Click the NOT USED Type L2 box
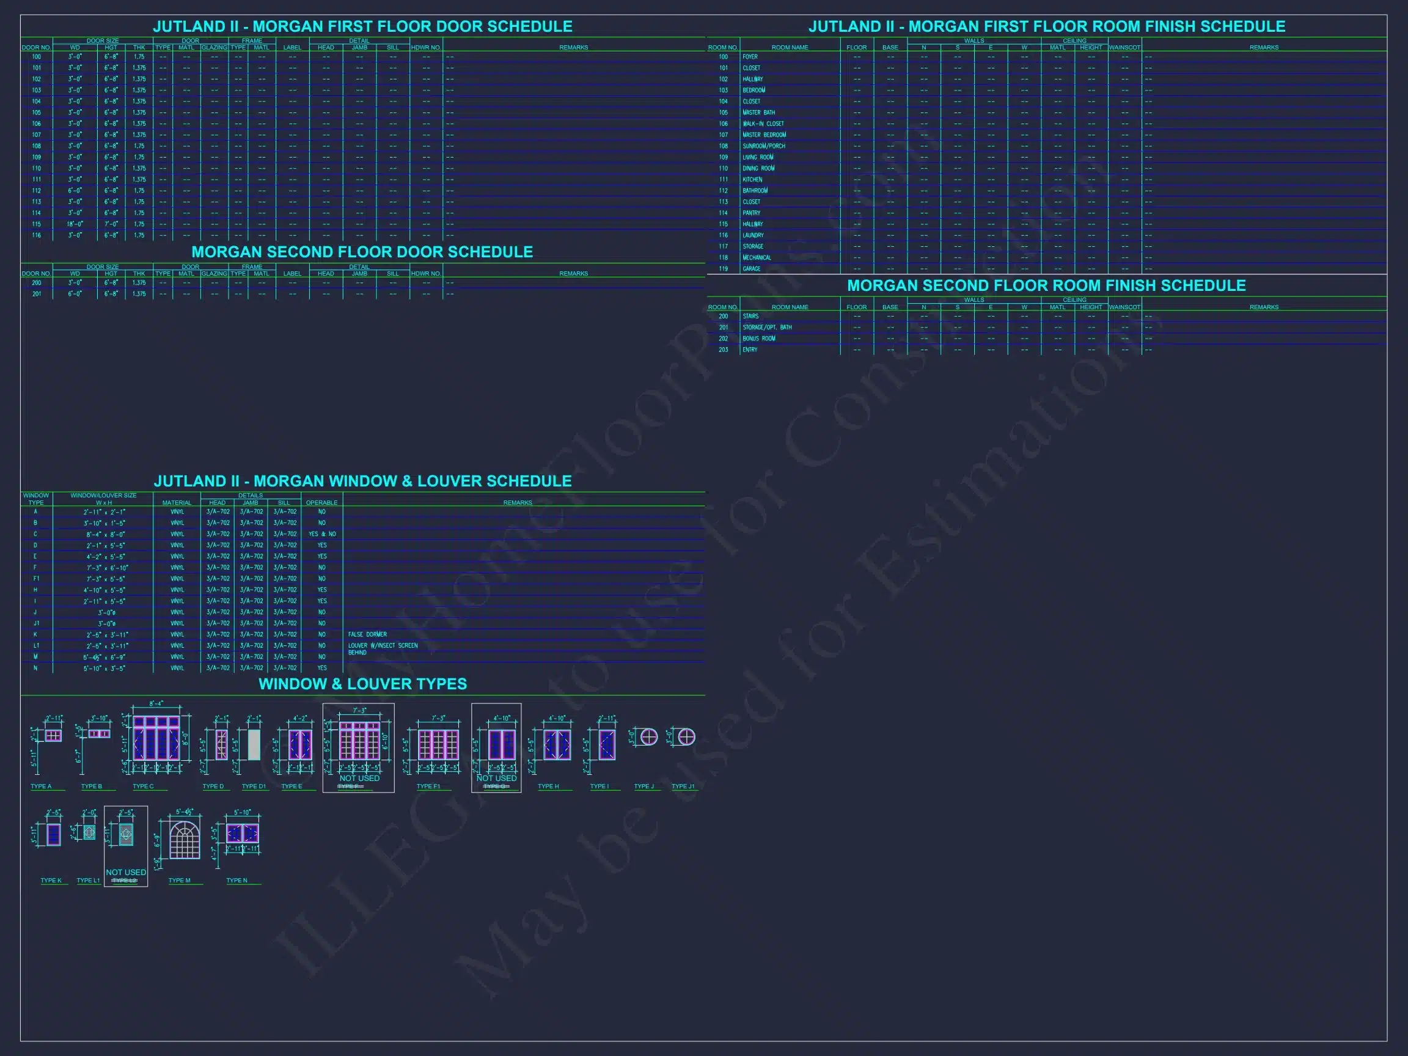This screenshot has width=1408, height=1056. pyautogui.click(x=125, y=846)
